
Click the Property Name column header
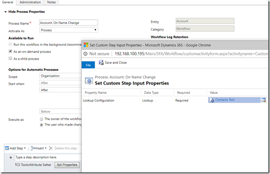[96, 93]
